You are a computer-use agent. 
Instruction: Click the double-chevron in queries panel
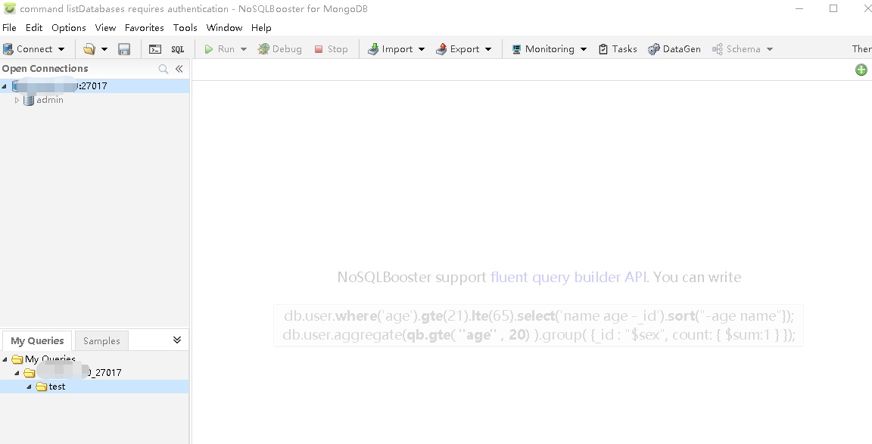point(177,340)
